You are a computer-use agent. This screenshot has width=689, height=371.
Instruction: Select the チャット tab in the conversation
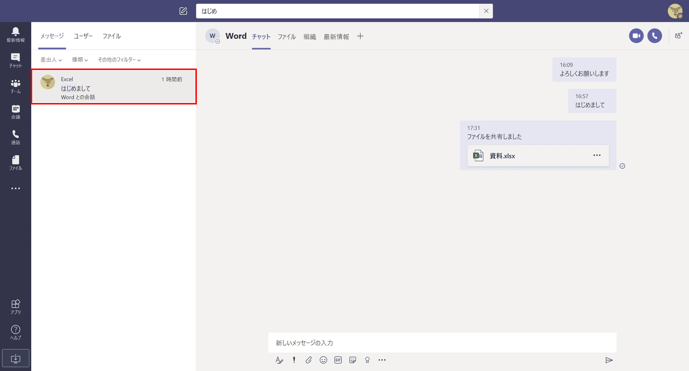[x=261, y=37]
